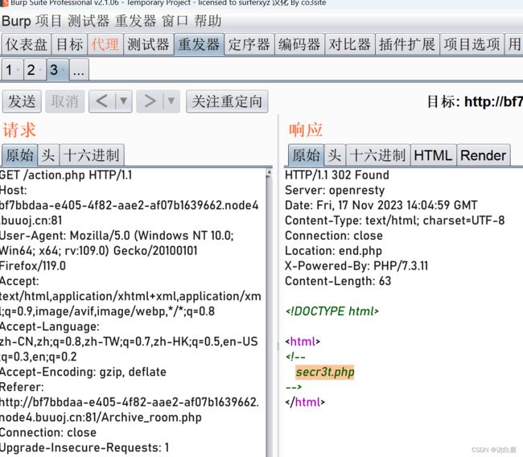Click the Upgrade-Insecure-Requests: 1 line
Screen dimensions: 523x457
pyautogui.click(x=84, y=447)
